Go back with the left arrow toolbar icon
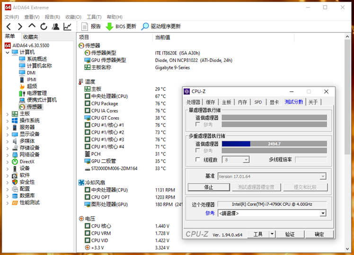 (9, 26)
